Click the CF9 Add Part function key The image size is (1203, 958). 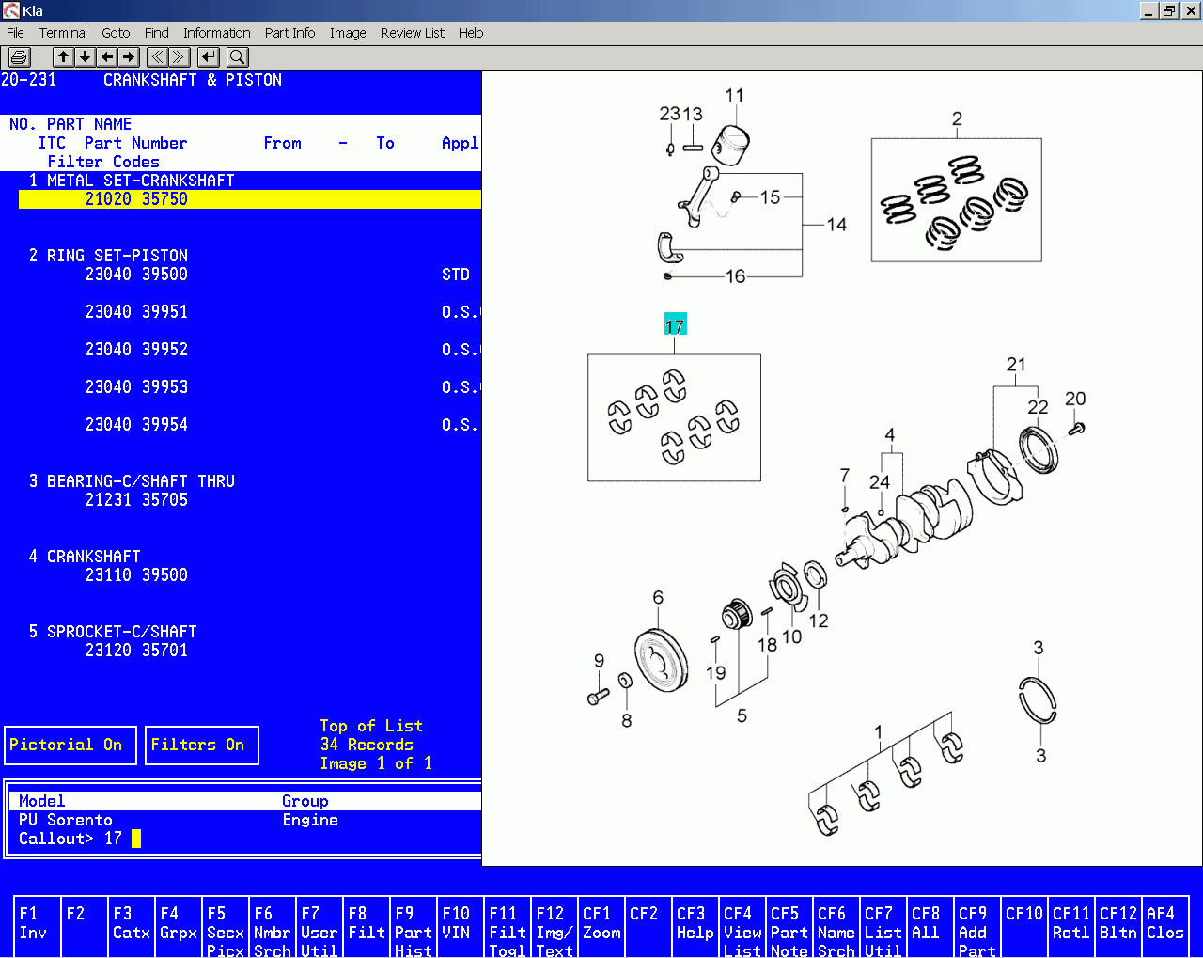[x=977, y=929]
